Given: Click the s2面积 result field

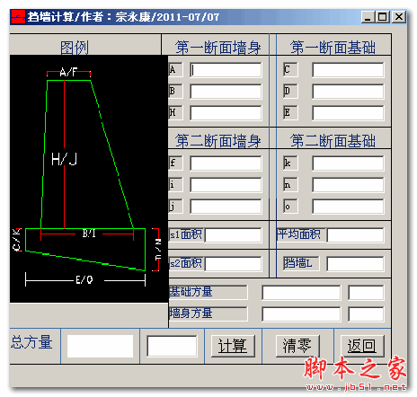Looking at the screenshot, I should 233,264.
